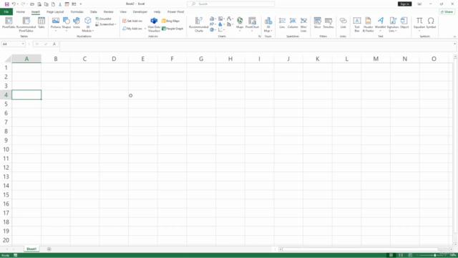Insert a SmartArt graphic

coord(103,19)
